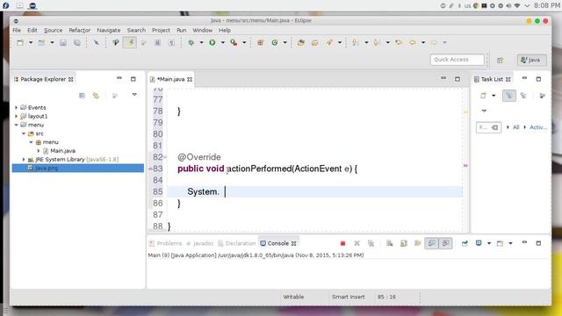
Task: Toggle Show Console on Standard Error
Action: 445,243
